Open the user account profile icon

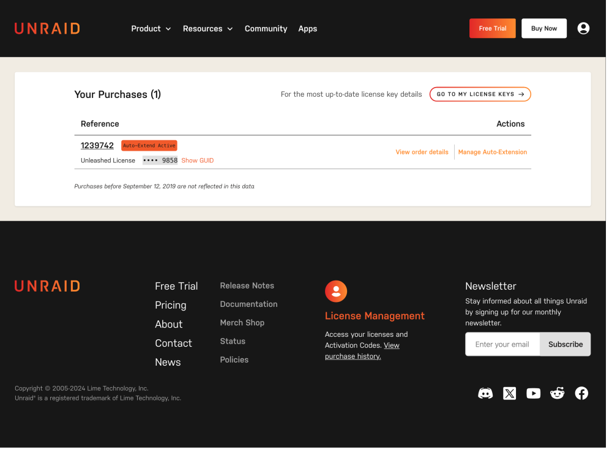tap(583, 29)
